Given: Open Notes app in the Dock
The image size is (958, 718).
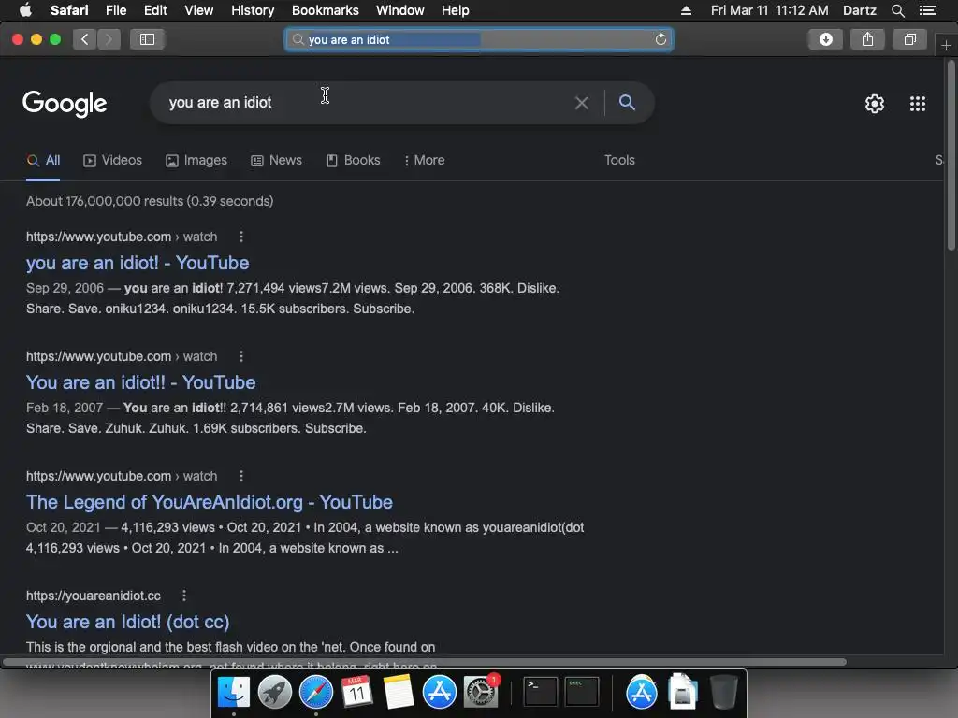Looking at the screenshot, I should 399,693.
